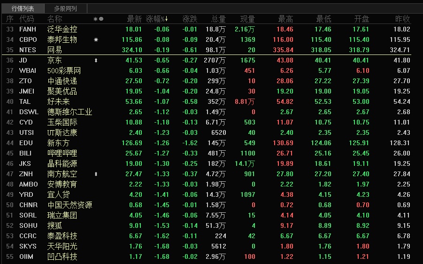
Task: Select the 安博教育 stock name
Action: pos(62,184)
